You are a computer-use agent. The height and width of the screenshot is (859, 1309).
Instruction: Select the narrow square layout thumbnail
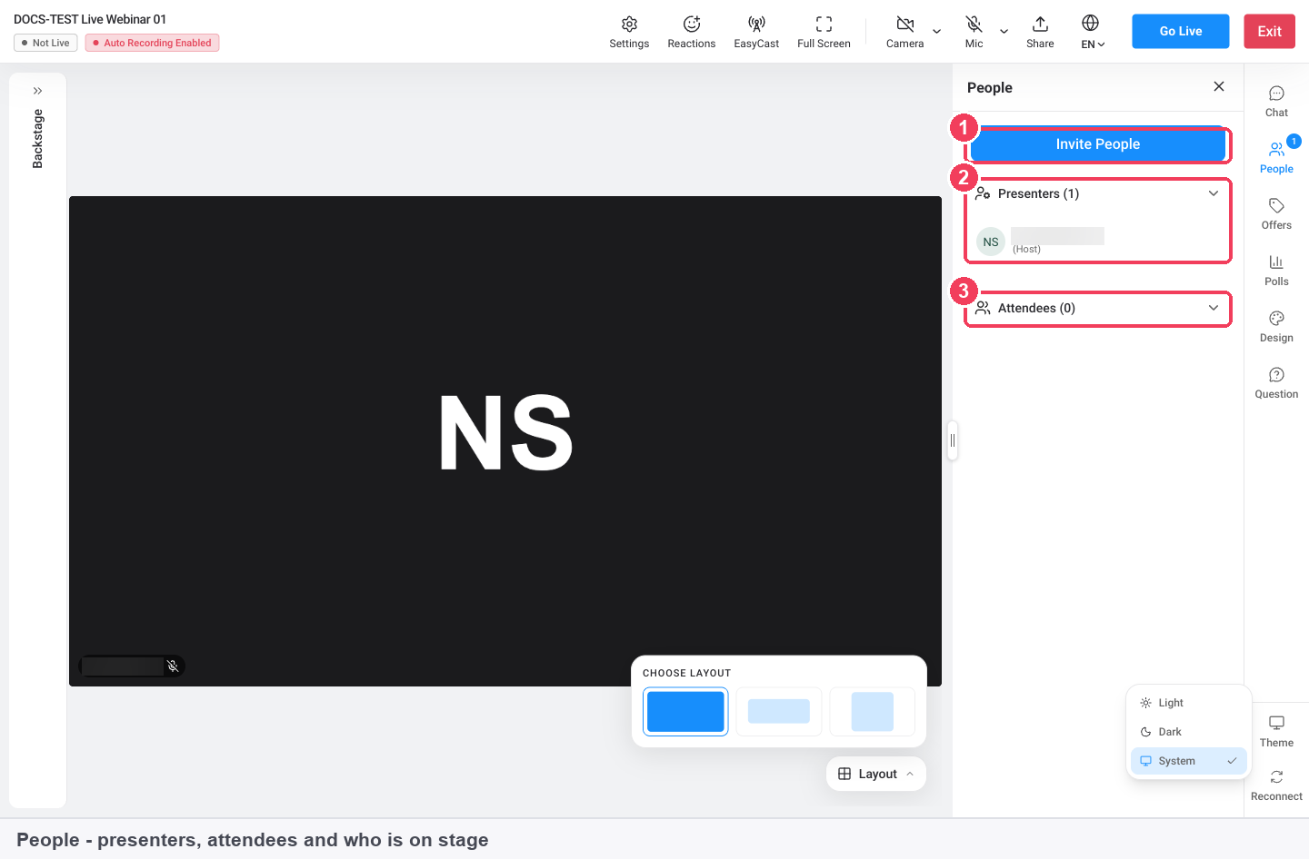tap(873, 711)
